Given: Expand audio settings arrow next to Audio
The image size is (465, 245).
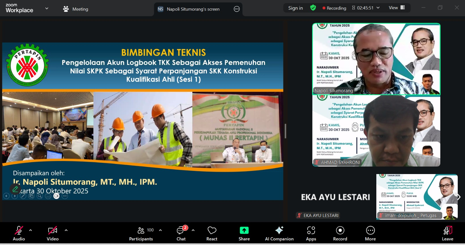Looking at the screenshot, I should (31, 231).
